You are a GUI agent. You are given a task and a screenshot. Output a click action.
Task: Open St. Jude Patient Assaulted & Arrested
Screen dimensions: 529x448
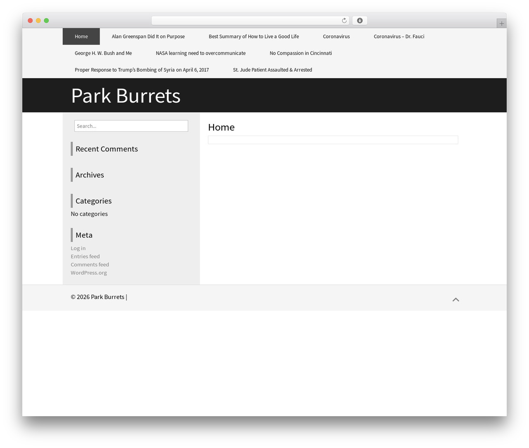pyautogui.click(x=273, y=70)
